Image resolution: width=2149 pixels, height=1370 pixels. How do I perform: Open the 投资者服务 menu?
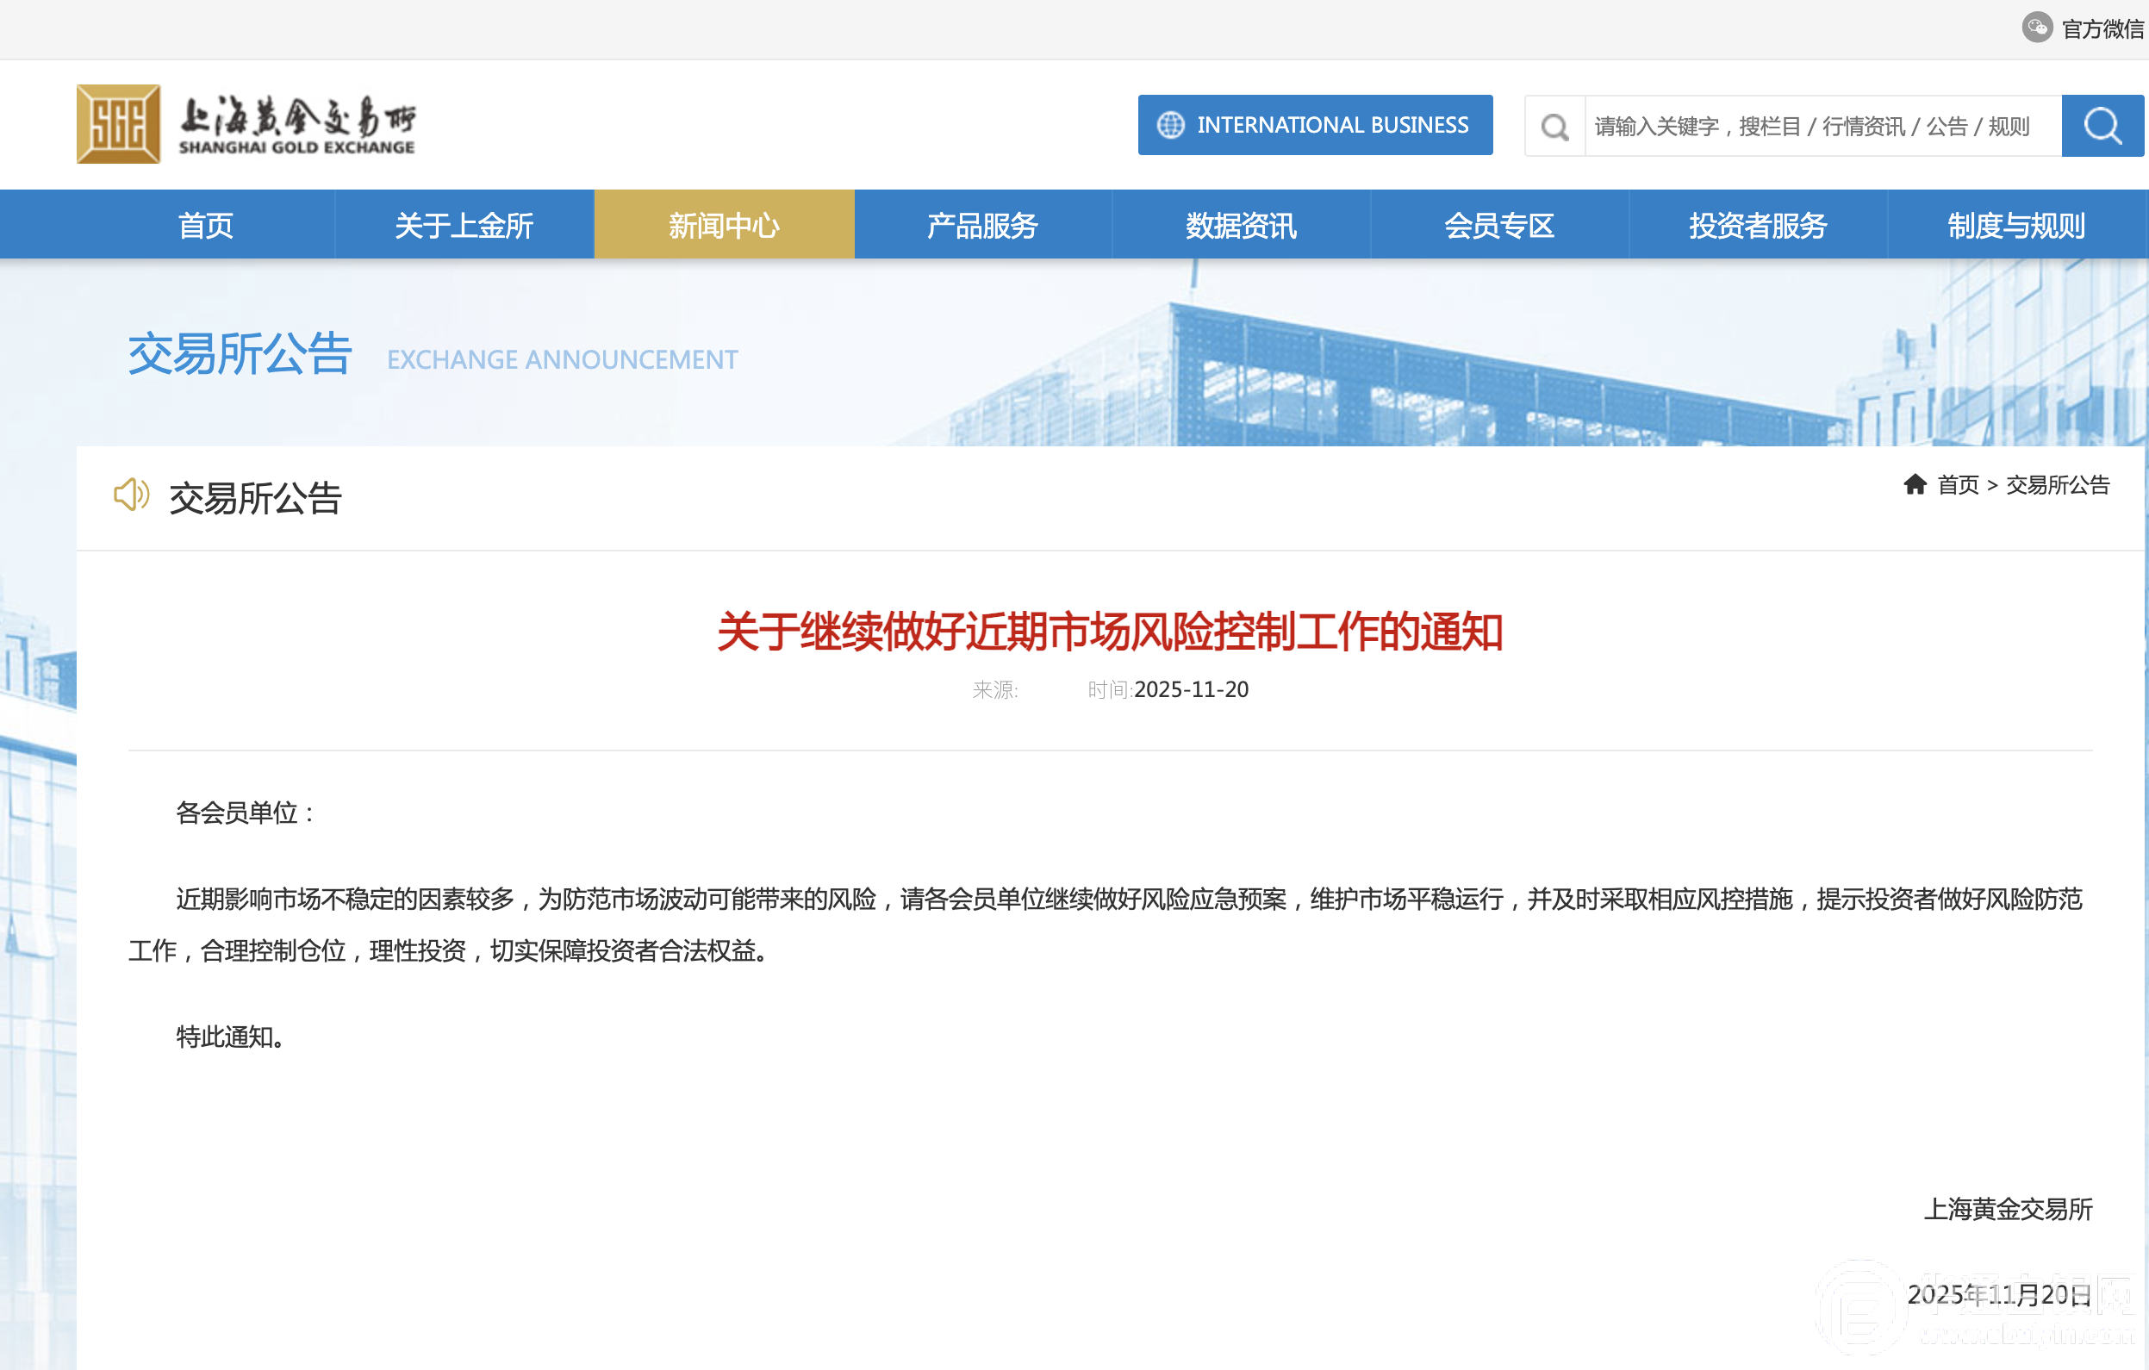1757,225
